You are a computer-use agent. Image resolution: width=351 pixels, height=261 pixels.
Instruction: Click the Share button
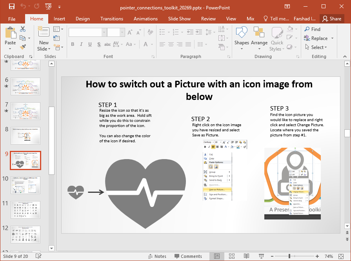pyautogui.click(x=332, y=18)
